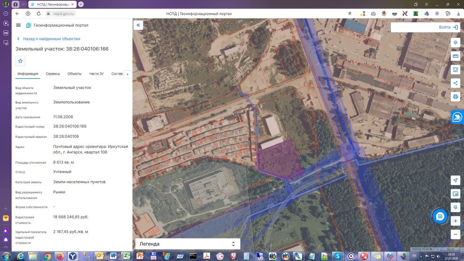Open the Части ЗУ tab
464x261 pixels.
point(97,74)
